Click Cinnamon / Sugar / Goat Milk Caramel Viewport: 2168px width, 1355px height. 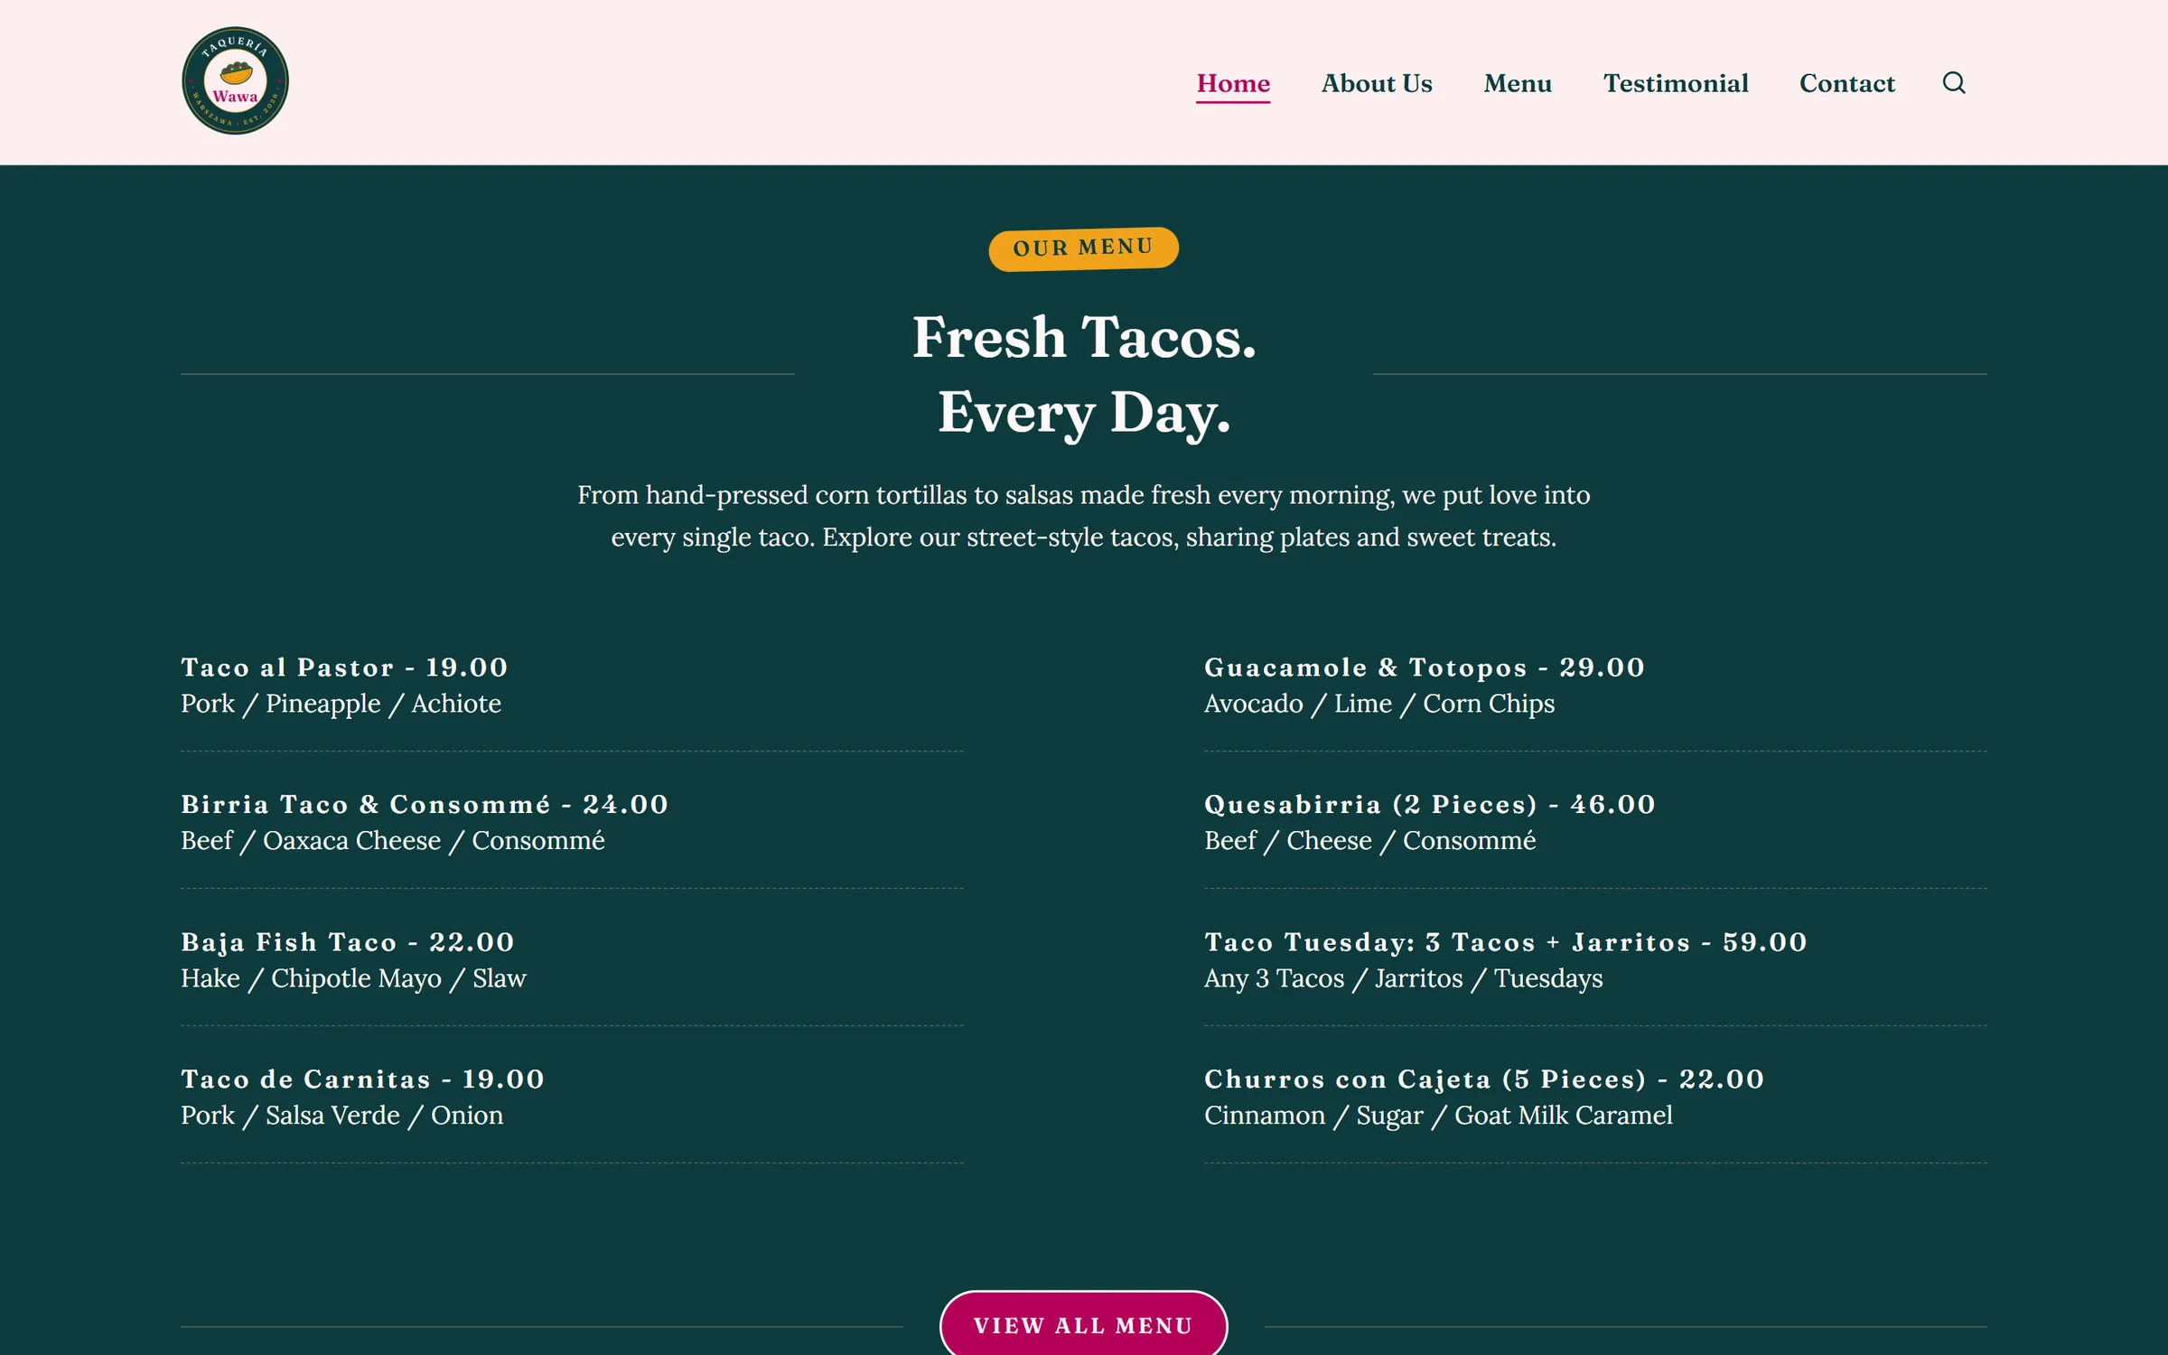[1438, 1116]
